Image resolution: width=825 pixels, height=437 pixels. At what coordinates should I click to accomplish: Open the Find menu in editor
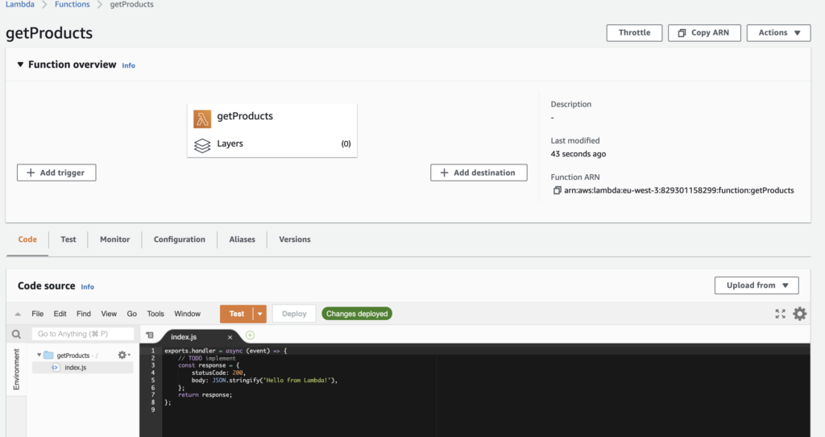84,314
